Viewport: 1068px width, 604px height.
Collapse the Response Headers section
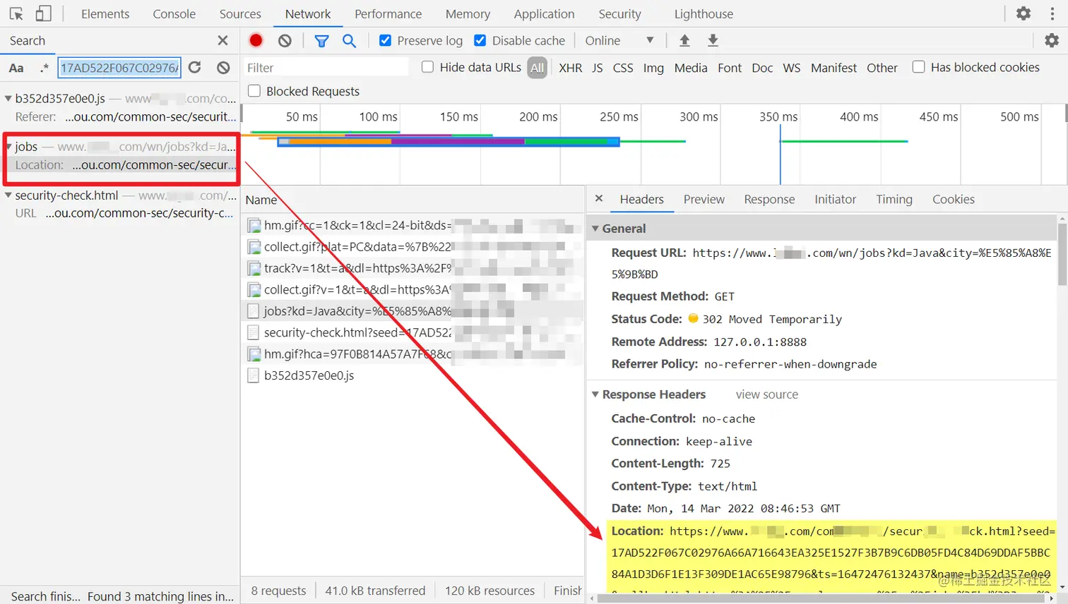595,394
